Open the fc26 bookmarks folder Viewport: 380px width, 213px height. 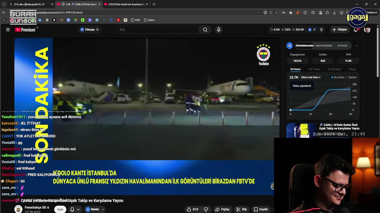pos(135,20)
